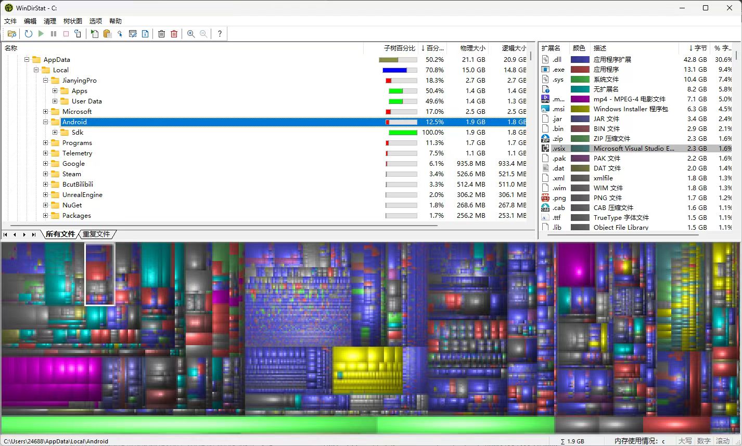This screenshot has height=446, width=742.
Task: Select the NuGet folder row
Action: (x=264, y=205)
